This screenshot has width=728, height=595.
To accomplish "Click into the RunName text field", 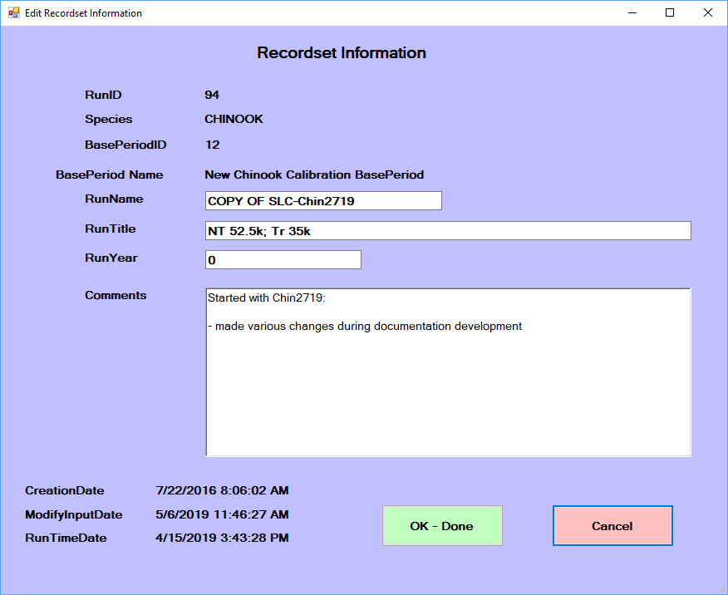I will 323,201.
